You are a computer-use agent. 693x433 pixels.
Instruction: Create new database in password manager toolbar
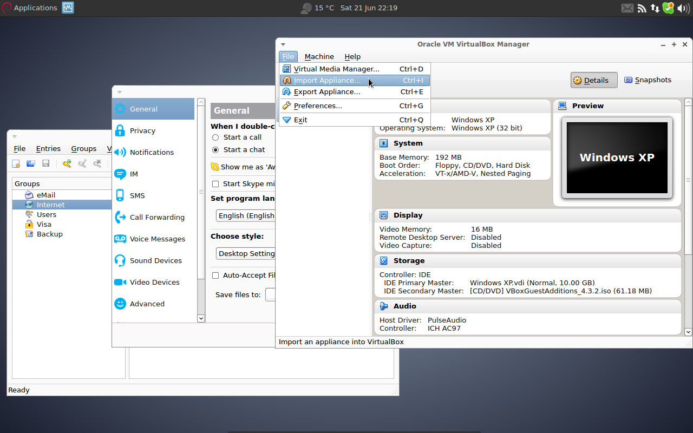pos(16,163)
